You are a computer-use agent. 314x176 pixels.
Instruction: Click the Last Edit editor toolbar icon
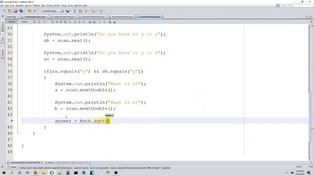(x=34, y=22)
